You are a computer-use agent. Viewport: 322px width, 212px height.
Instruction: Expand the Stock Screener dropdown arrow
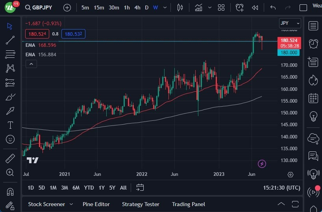pyautogui.click(x=71, y=204)
